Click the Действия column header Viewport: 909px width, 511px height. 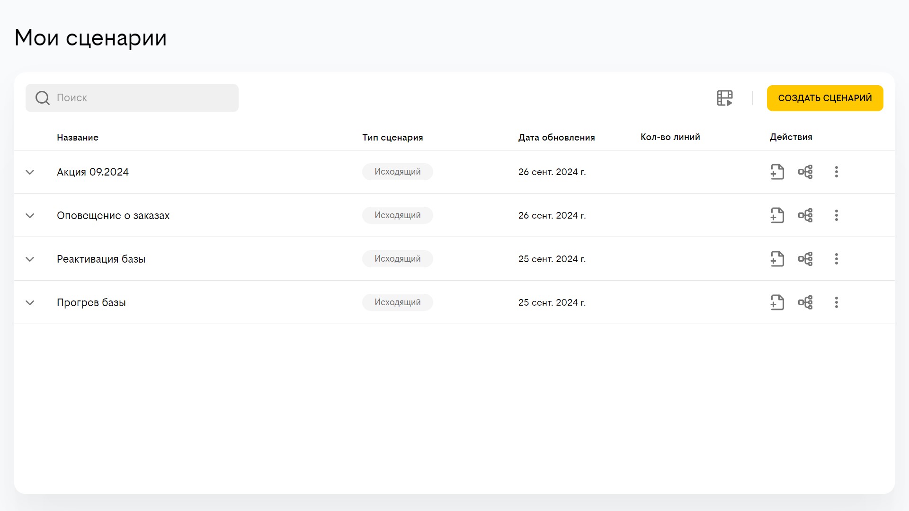coord(791,137)
